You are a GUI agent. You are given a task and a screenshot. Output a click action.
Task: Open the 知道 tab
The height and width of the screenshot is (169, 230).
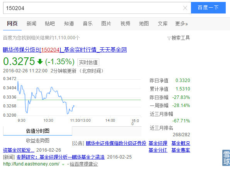click(69, 23)
